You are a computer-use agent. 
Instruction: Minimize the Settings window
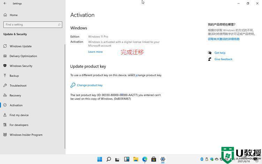click(x=239, y=3)
